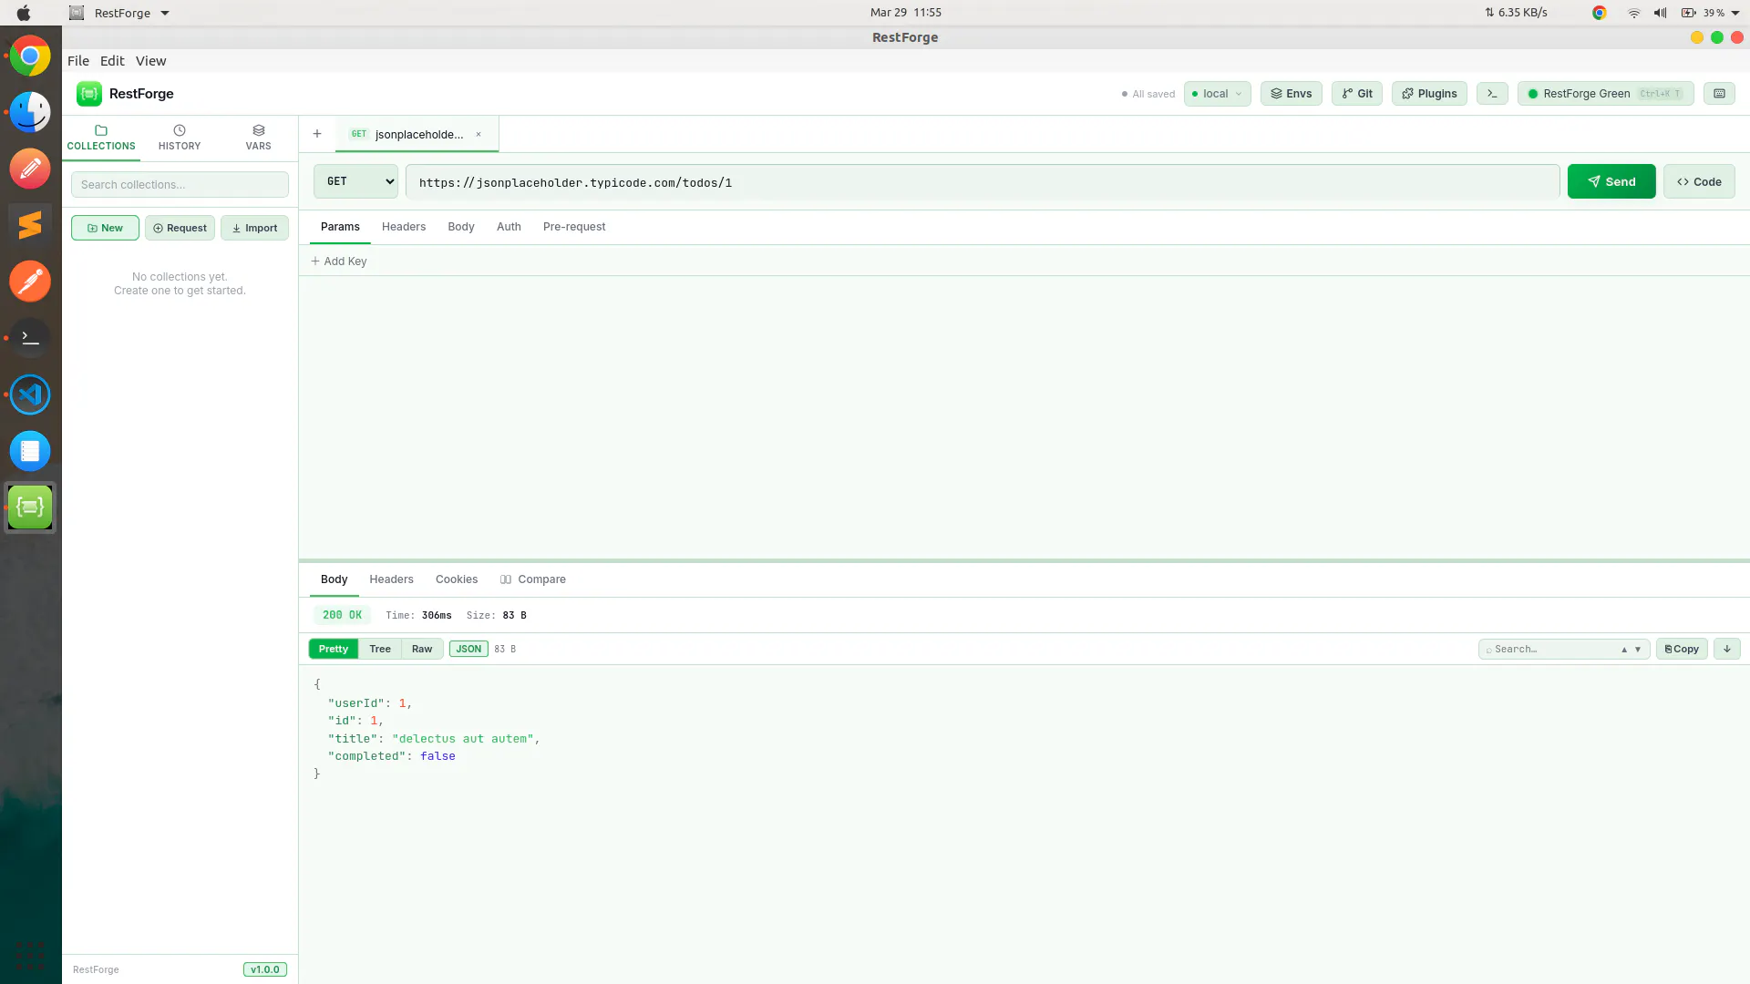Open the Auth tab
This screenshot has height=984, width=1750.
click(509, 227)
